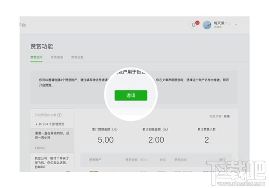Expand the account dropdown arrow

click(x=236, y=25)
